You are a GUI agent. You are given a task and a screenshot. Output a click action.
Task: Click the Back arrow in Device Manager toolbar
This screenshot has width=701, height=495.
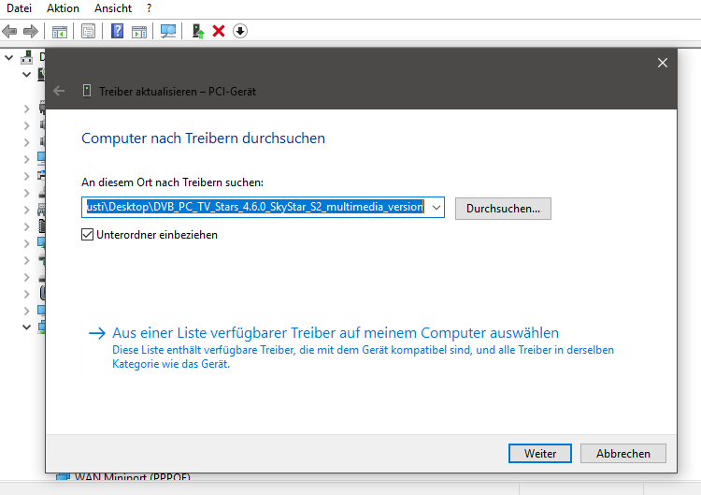[x=9, y=31]
